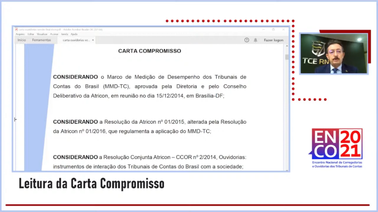Click the vertical scrollbar thumb
Image resolution: width=378 pixels, height=212 pixels.
coord(287,57)
